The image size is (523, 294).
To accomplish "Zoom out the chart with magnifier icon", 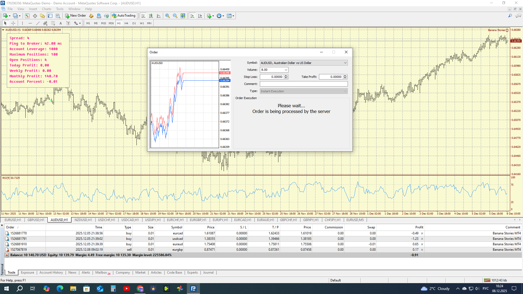I will coord(175,16).
